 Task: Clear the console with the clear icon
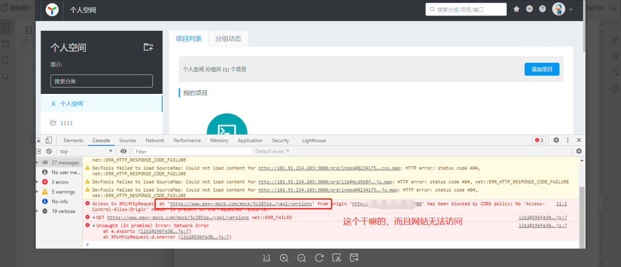49,151
